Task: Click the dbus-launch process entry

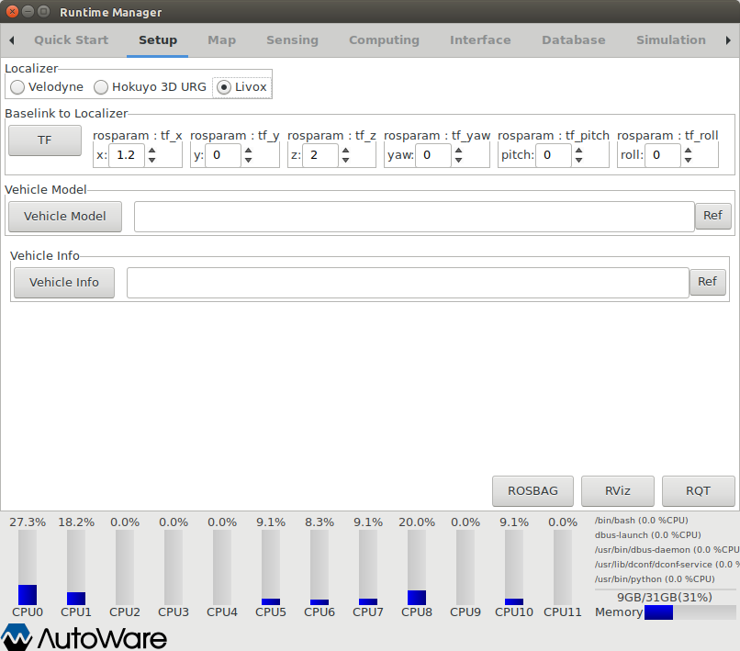Action: coord(647,535)
